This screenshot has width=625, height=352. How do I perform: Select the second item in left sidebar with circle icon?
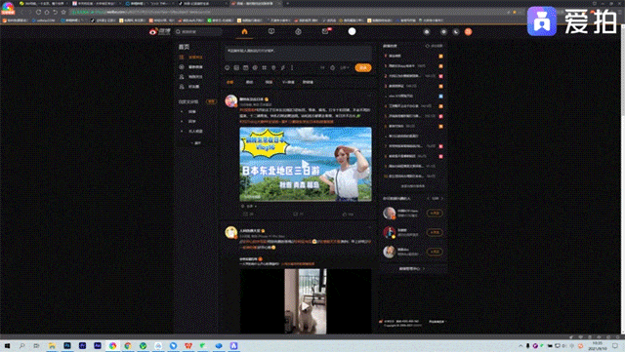191,67
